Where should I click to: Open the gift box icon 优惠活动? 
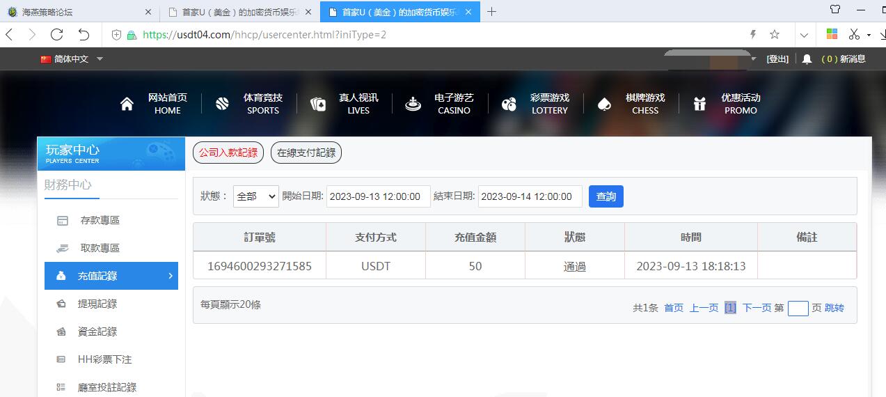(x=699, y=104)
